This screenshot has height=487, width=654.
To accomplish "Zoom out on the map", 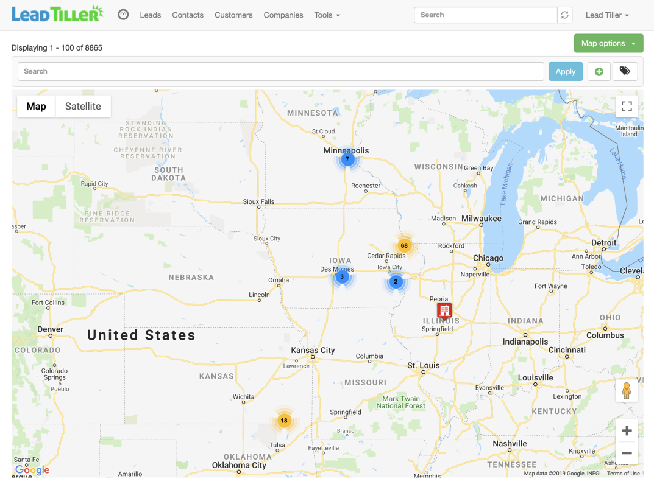I will click(x=626, y=454).
